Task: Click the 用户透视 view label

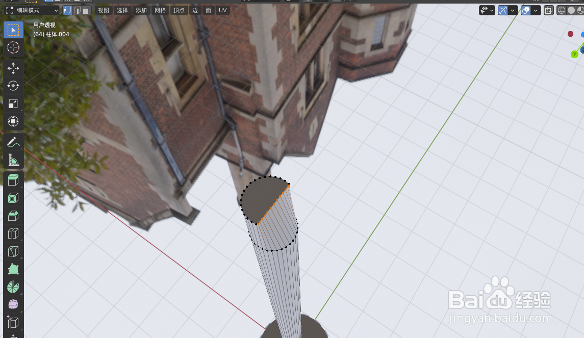Action: pyautogui.click(x=44, y=25)
